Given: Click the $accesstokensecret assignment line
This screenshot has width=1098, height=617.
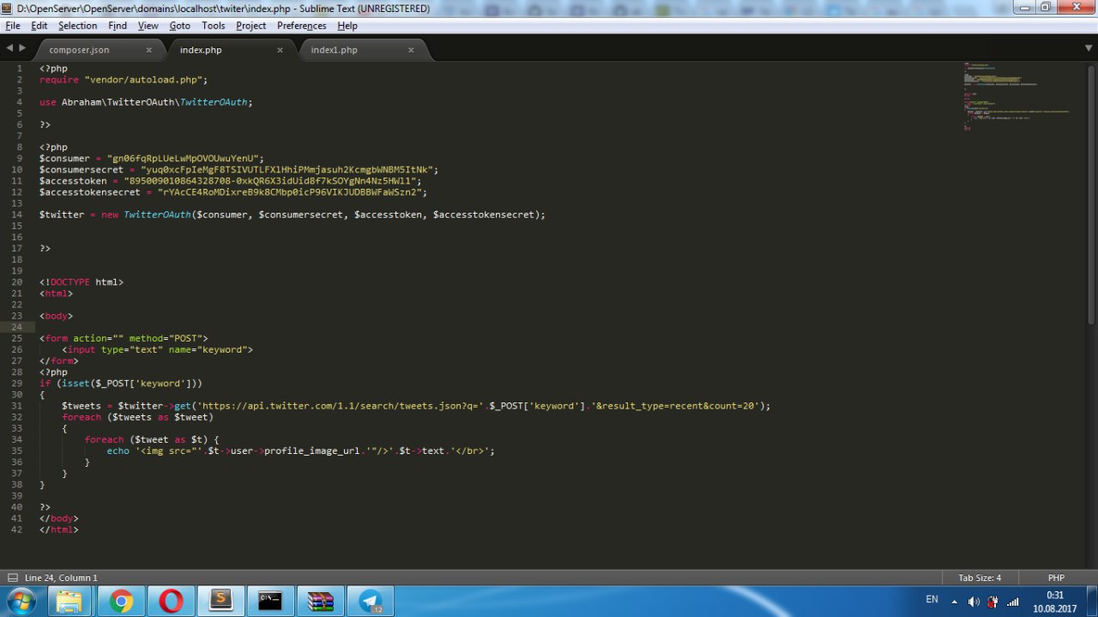Looking at the screenshot, I should pyautogui.click(x=233, y=192).
